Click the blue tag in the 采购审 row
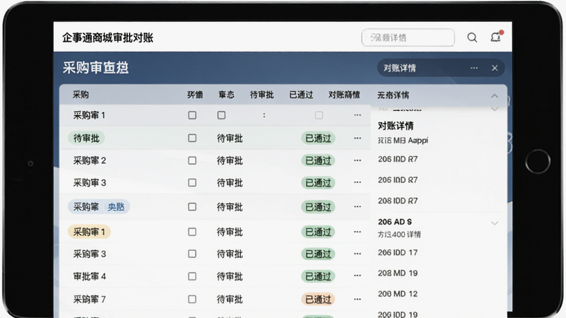566x318 pixels. point(116,206)
